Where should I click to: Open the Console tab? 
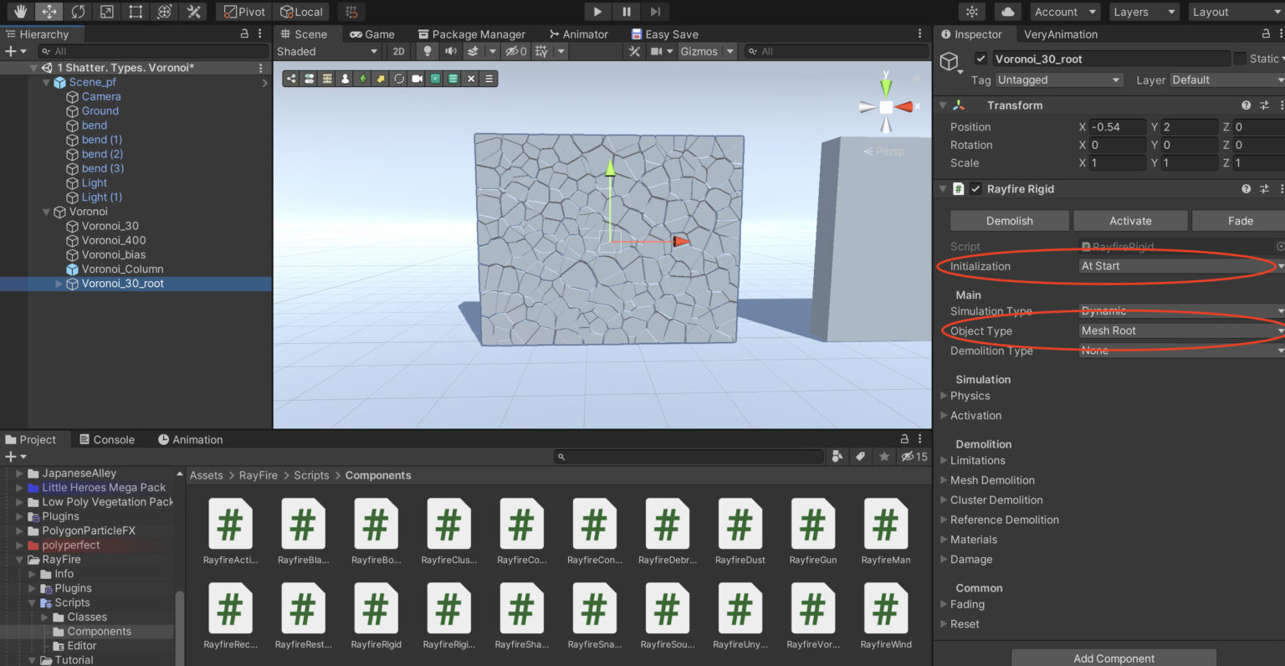pos(107,439)
